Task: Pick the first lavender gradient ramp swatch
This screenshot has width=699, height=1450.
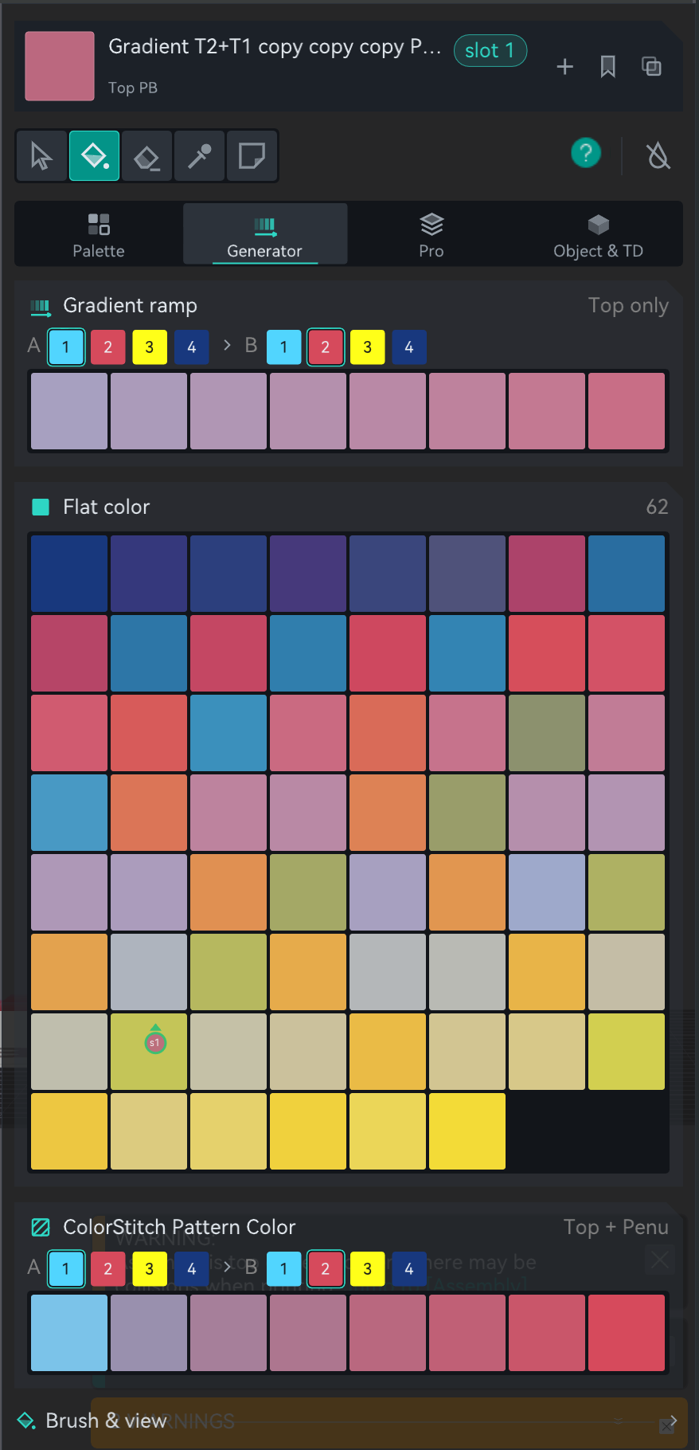Action: (69, 411)
